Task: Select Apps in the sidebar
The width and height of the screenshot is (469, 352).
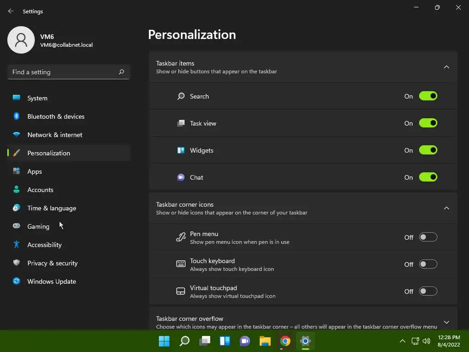Action: click(x=69, y=171)
